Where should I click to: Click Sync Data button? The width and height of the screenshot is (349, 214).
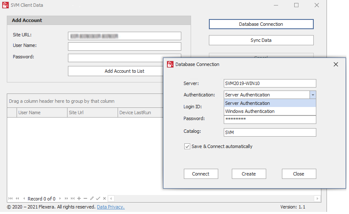261,40
